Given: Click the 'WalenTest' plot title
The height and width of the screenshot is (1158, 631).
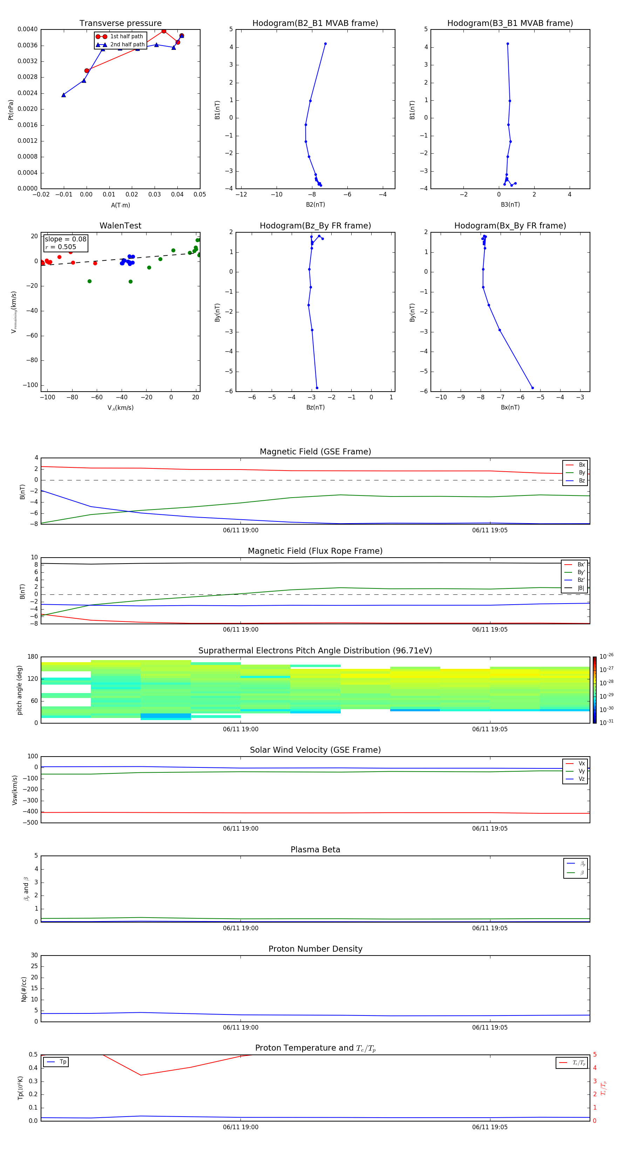Looking at the screenshot, I should [x=120, y=226].
